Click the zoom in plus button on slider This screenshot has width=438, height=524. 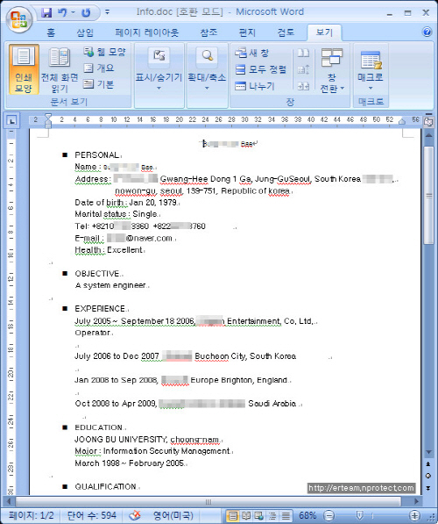tap(414, 515)
